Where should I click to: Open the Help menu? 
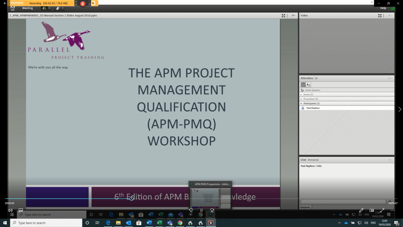pyautogui.click(x=383, y=8)
